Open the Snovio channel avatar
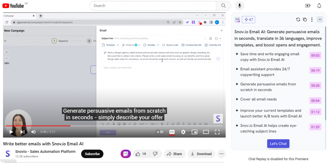327x163 pixels. pyautogui.click(x=8, y=154)
